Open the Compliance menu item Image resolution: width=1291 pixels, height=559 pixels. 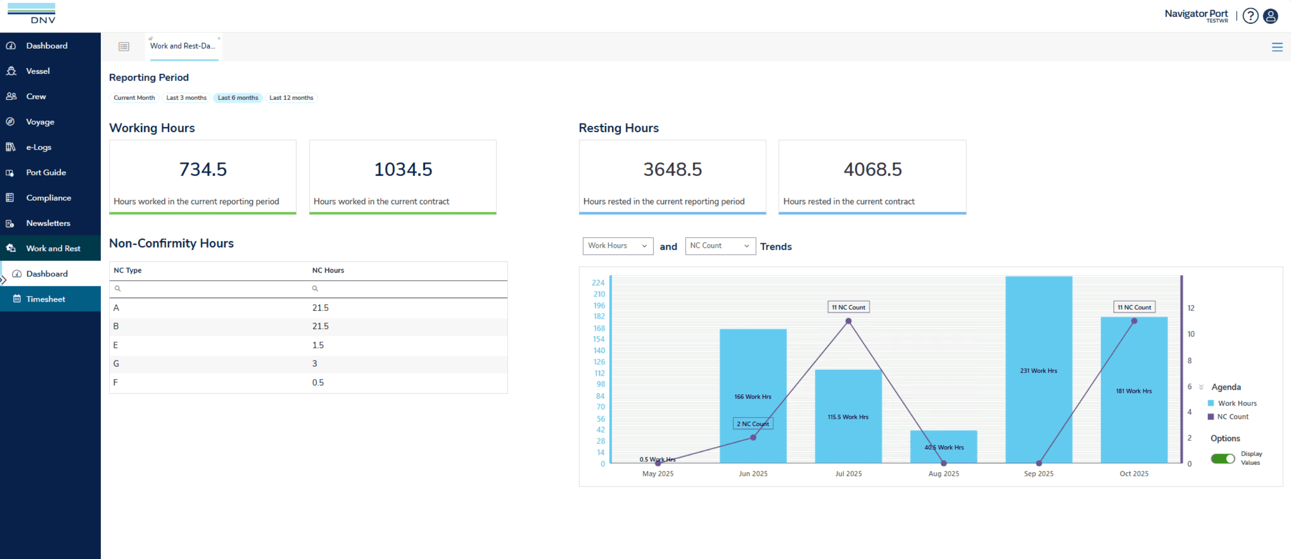click(49, 198)
